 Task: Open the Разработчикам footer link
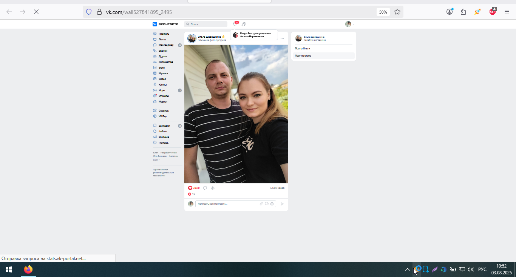pyautogui.click(x=169, y=153)
